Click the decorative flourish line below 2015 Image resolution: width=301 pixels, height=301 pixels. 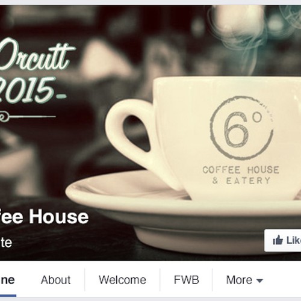tap(28, 116)
